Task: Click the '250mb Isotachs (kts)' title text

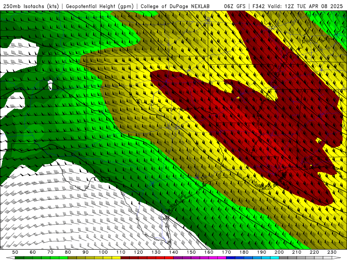Action: tap(31, 6)
